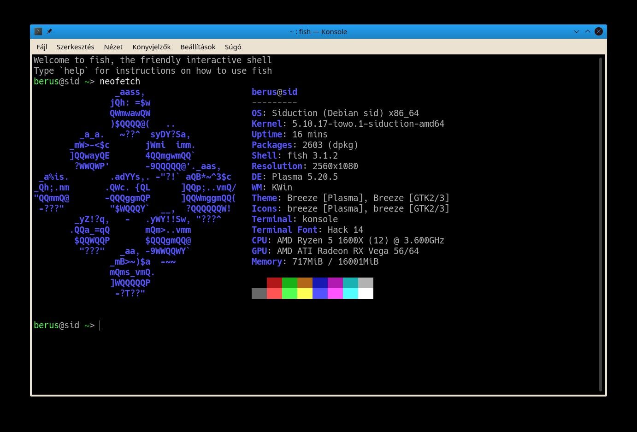Viewport: 637px width, 432px height.
Task: Click the brown-orange color block
Action: [305, 283]
